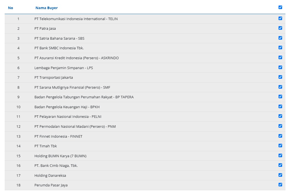Click row number 12 cell
This screenshot has height=193, width=289.
tap(18, 127)
